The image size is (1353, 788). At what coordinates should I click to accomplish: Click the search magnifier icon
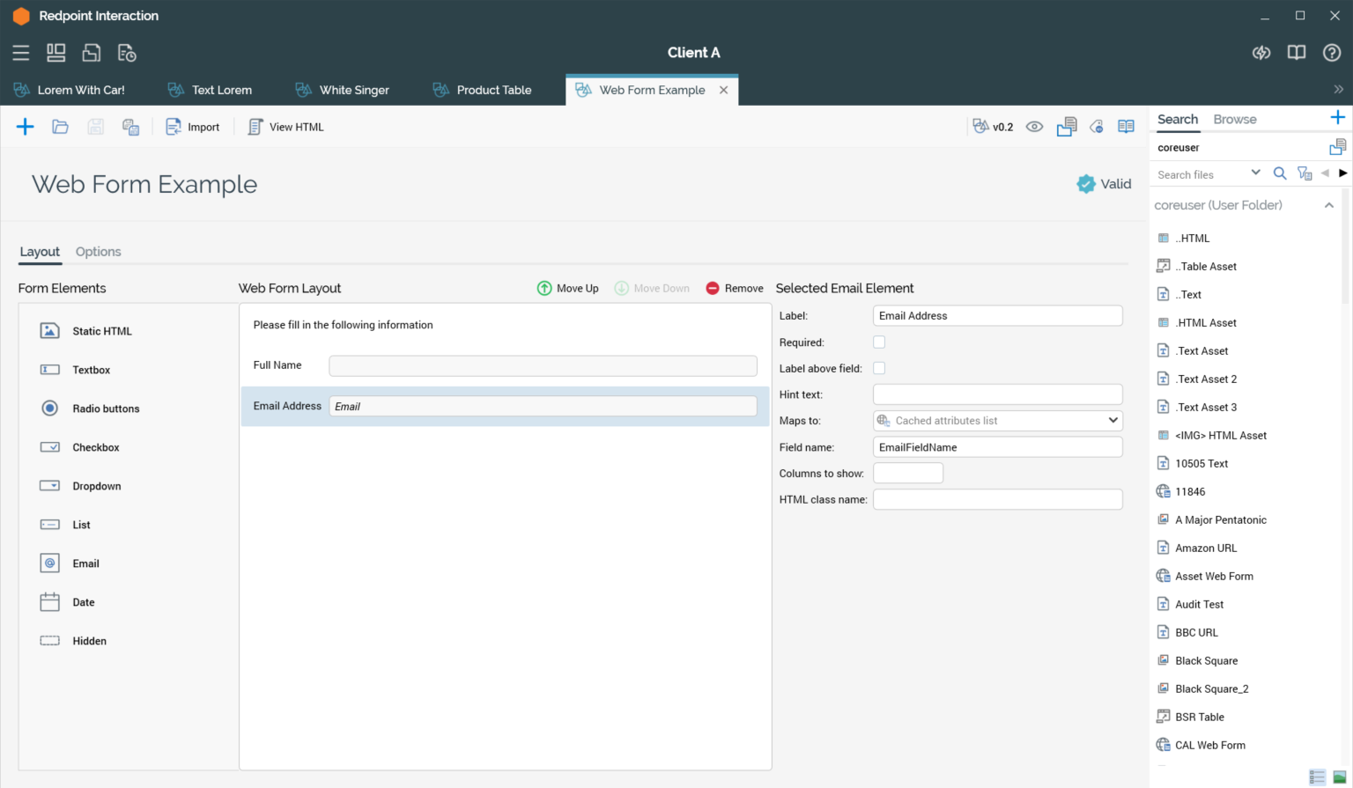pos(1280,173)
